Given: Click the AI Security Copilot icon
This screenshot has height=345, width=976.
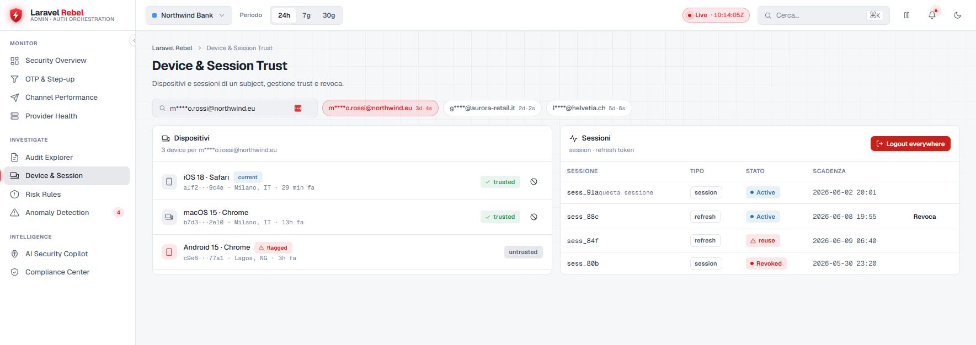Looking at the screenshot, I should click(15, 254).
